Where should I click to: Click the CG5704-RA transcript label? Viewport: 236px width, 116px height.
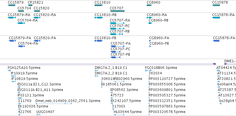click(x=27, y=20)
